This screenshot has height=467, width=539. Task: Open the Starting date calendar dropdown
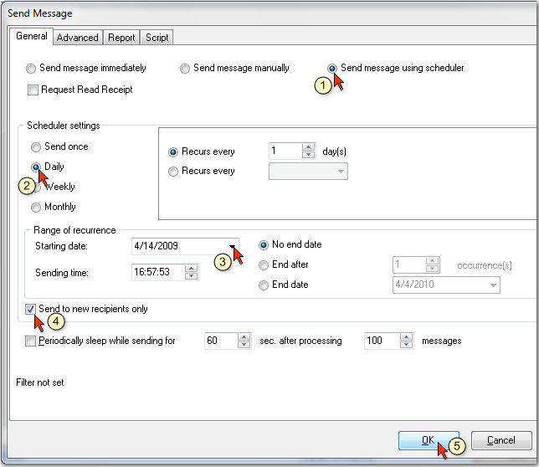(x=233, y=246)
